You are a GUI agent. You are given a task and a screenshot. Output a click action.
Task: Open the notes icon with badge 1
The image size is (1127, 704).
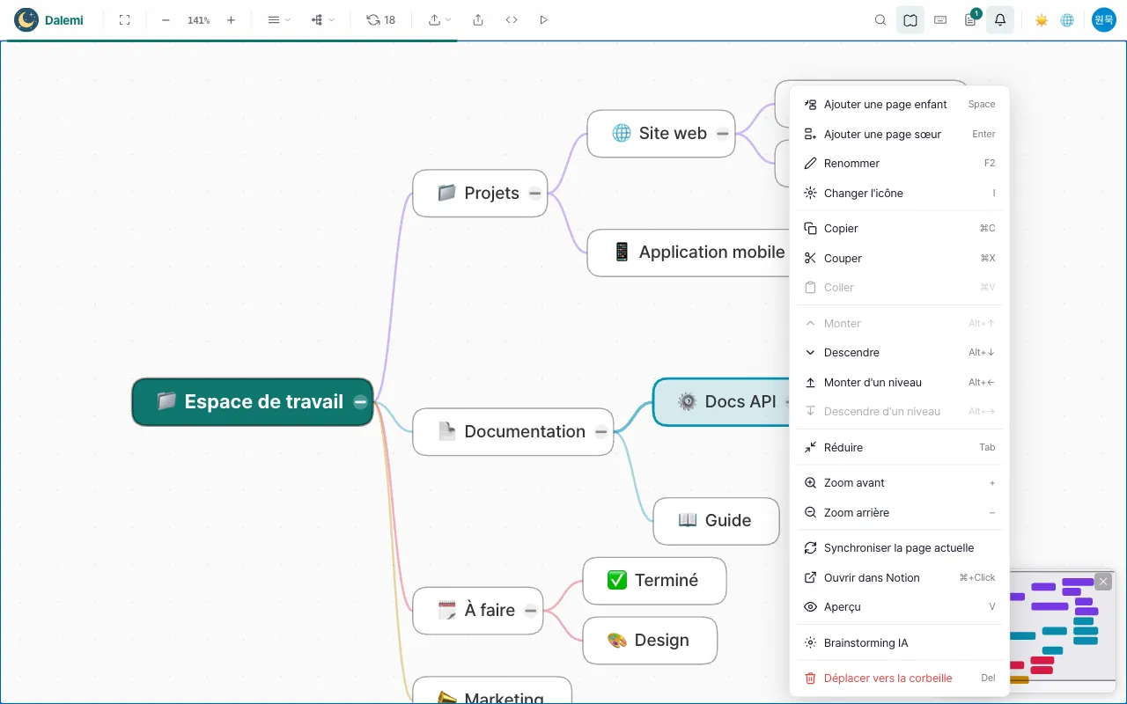pyautogui.click(x=970, y=20)
